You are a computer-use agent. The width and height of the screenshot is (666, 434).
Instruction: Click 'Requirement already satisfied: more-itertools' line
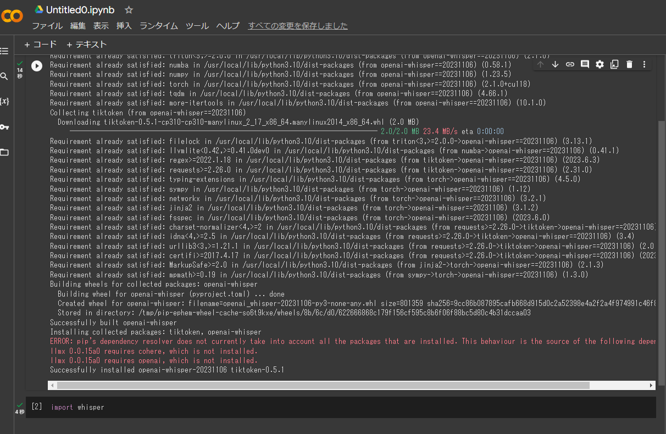(x=298, y=103)
